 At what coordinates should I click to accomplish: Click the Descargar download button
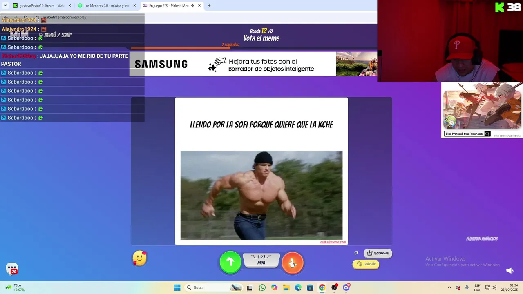(x=378, y=253)
